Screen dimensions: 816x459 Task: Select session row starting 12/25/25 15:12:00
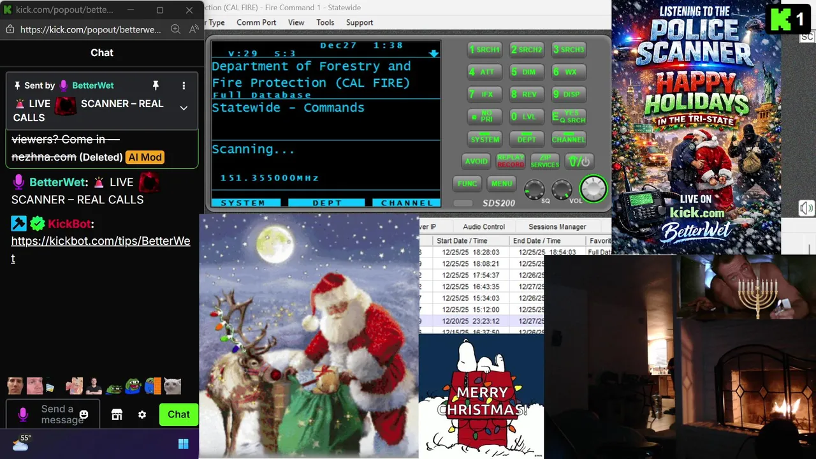pyautogui.click(x=482, y=310)
